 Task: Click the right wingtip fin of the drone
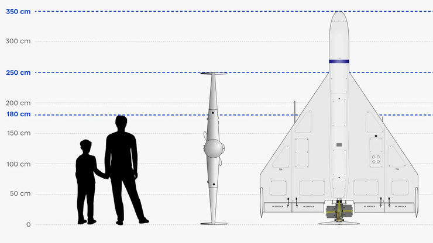pyautogui.click(x=416, y=202)
